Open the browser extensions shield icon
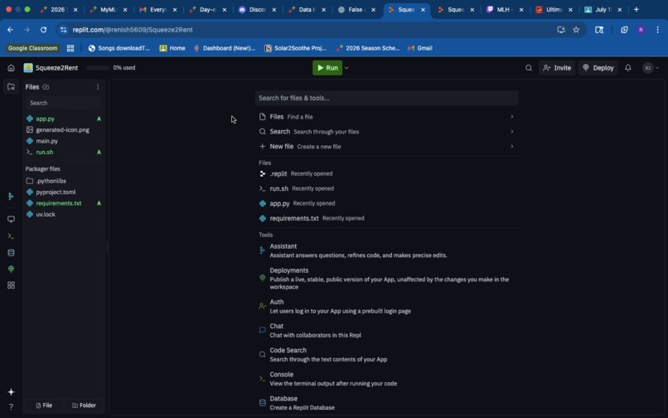The height and width of the screenshot is (418, 668). (x=624, y=29)
